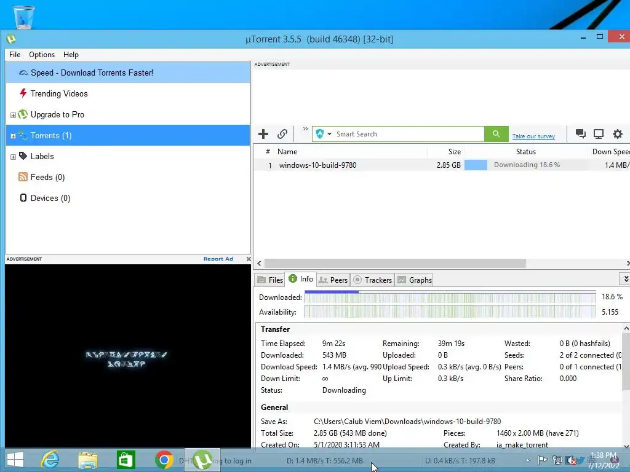Select Speed - Download Torrents Faster! item
This screenshot has width=630, height=472.
[x=128, y=73]
